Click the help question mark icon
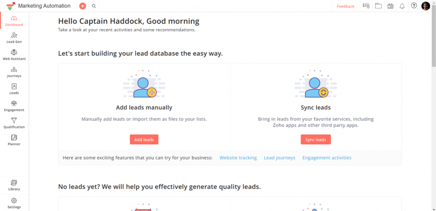 (x=414, y=6)
